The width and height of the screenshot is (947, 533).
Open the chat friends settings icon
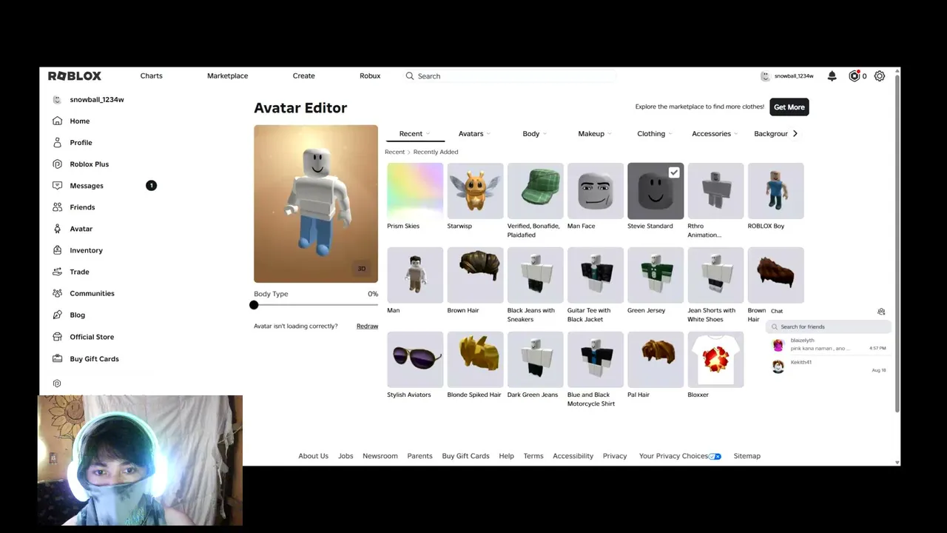(x=881, y=312)
